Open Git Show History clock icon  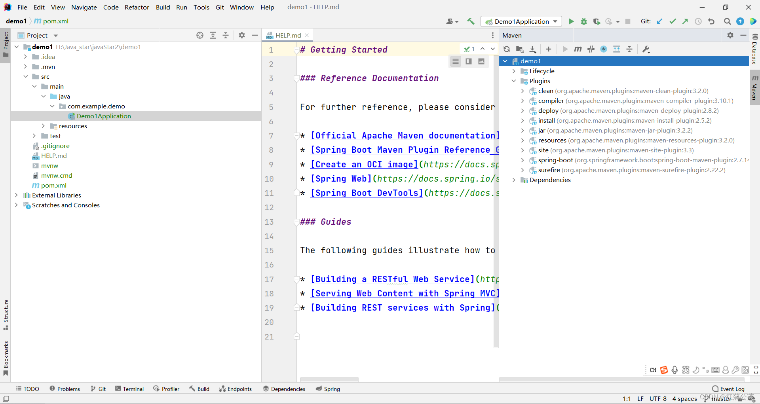[x=698, y=21]
